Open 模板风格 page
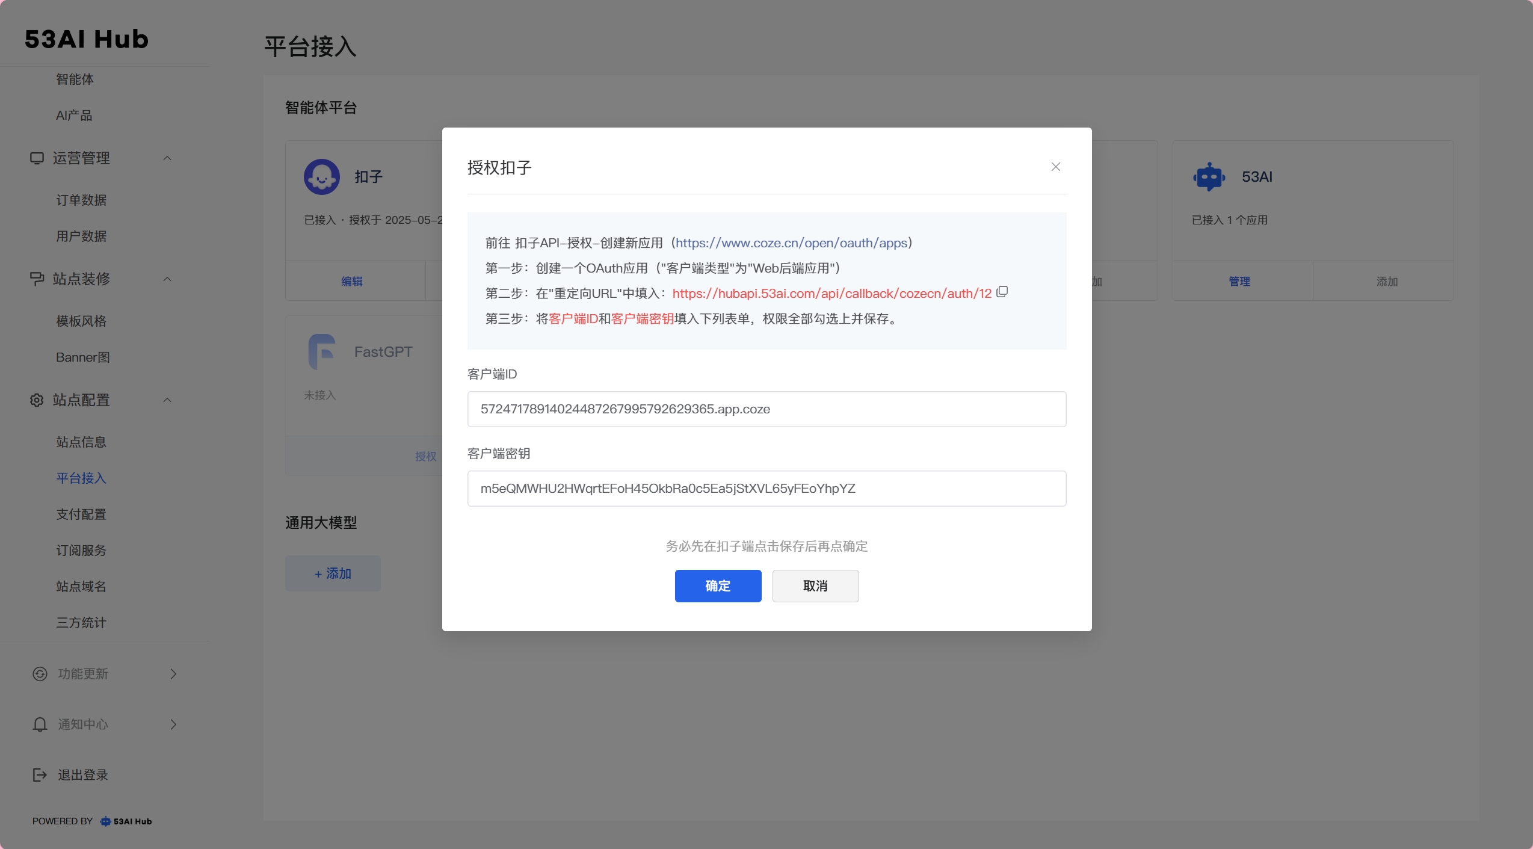This screenshot has width=1533, height=849. 81,321
